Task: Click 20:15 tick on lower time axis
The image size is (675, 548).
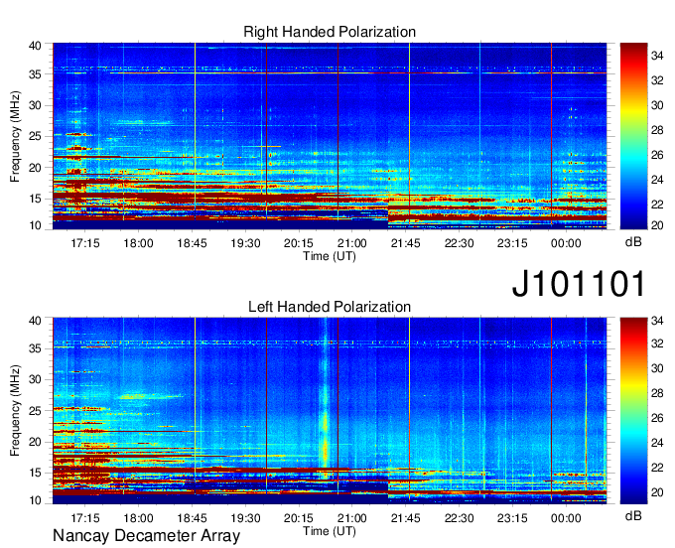Action: pos(299,518)
